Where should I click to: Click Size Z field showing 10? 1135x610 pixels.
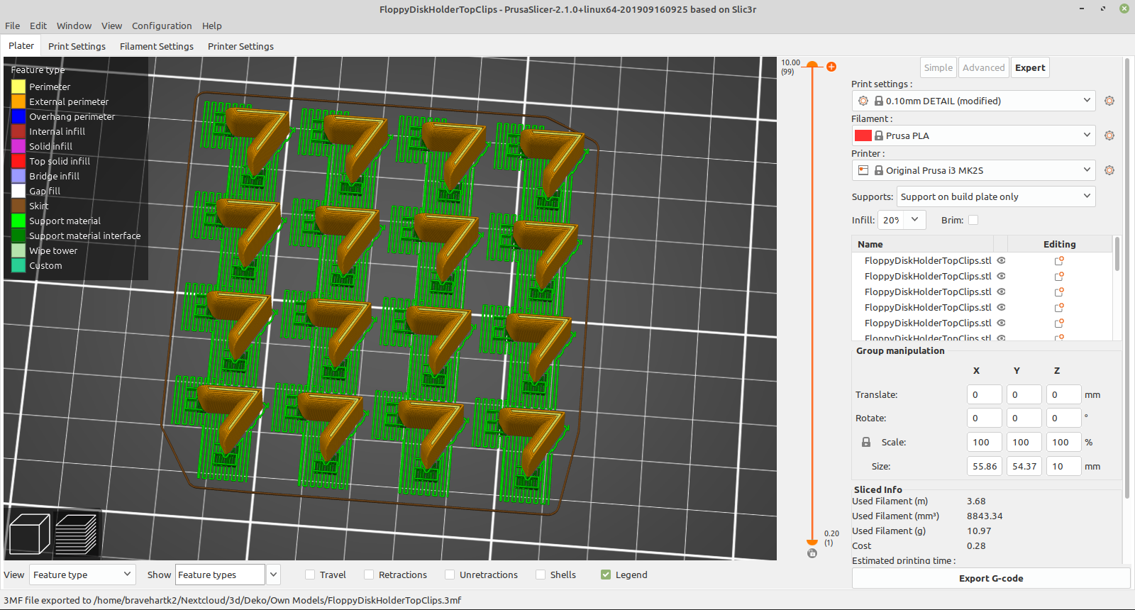click(x=1064, y=466)
